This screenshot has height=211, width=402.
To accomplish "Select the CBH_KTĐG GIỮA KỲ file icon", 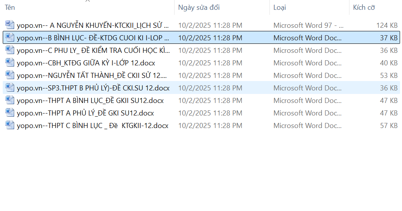I will (10, 63).
